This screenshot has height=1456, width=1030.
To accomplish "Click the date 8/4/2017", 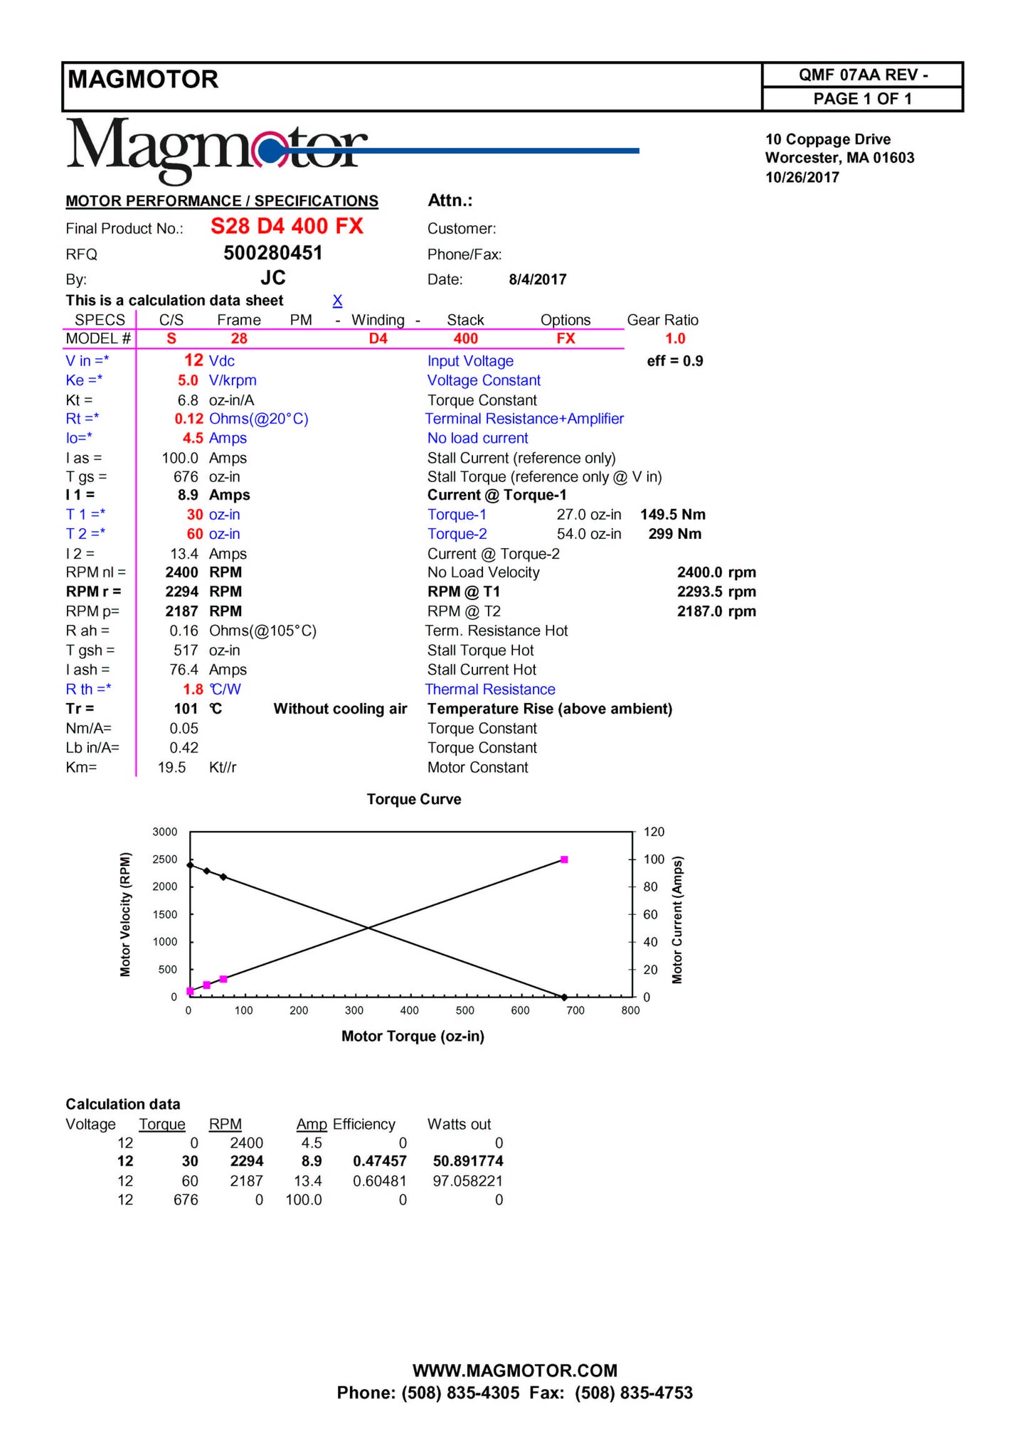I will click(538, 279).
